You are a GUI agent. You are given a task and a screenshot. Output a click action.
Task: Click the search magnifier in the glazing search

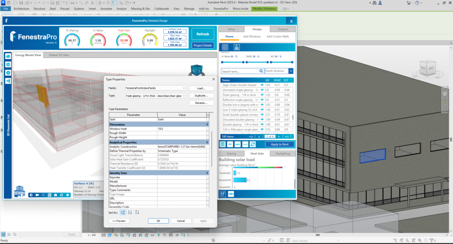tap(261, 71)
